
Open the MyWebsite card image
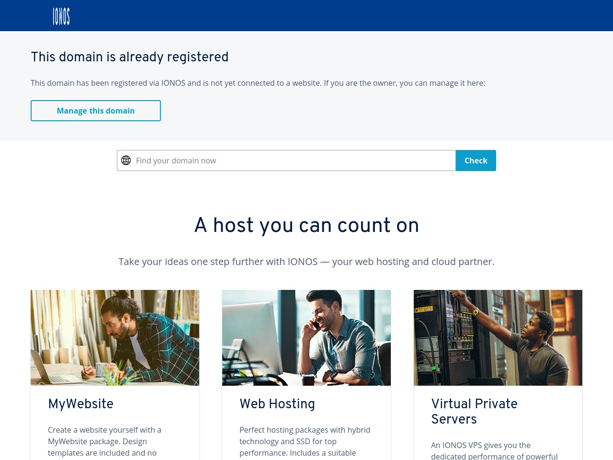pos(115,338)
